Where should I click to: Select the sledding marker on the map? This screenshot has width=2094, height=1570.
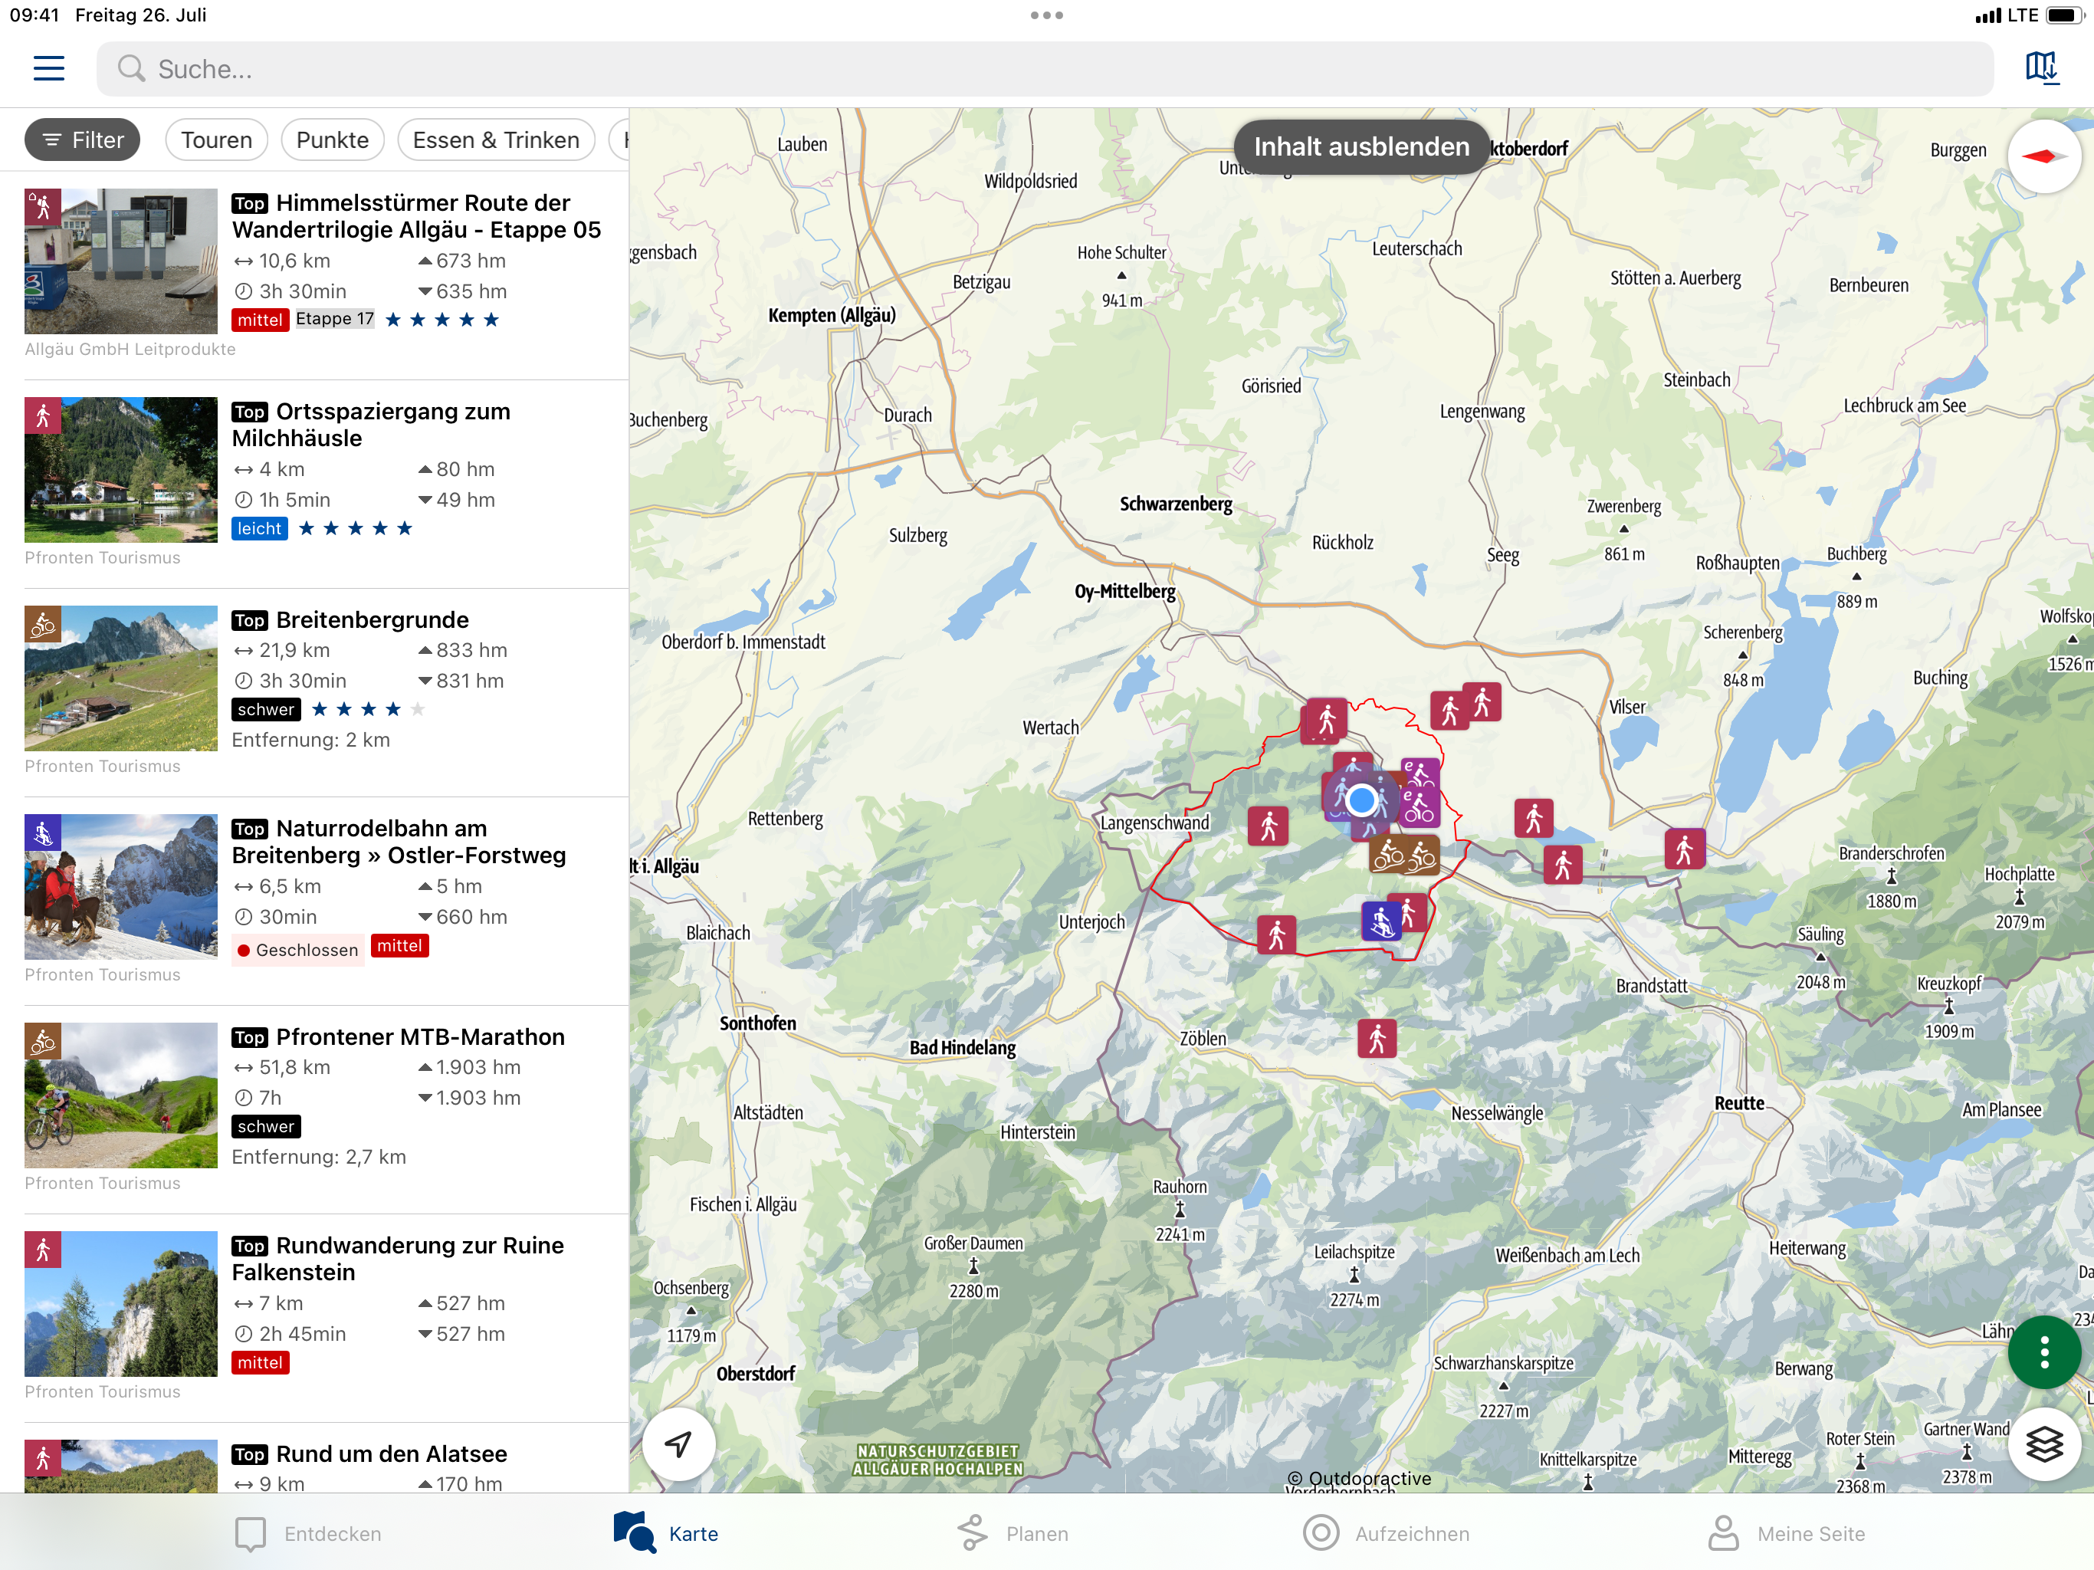pos(1380,921)
